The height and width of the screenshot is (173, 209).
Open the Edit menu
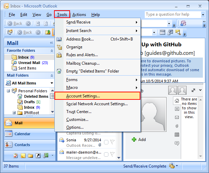tap(24, 15)
